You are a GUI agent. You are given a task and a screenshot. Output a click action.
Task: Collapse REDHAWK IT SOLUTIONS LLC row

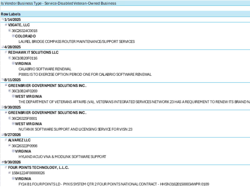click(6, 52)
